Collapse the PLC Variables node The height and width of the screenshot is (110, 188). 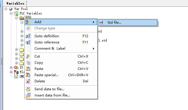pos(11,13)
